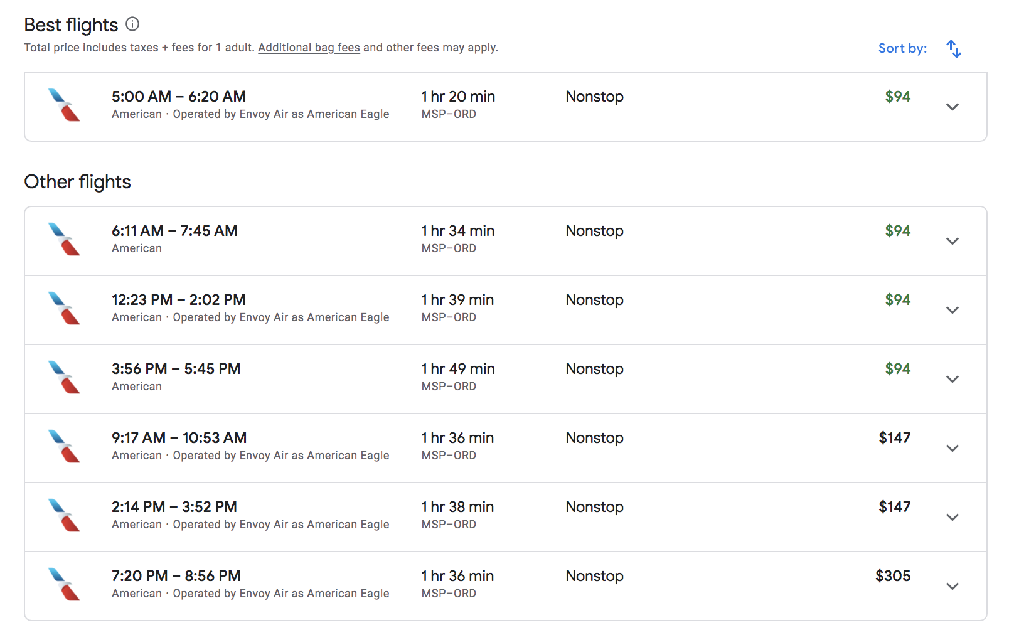Image resolution: width=1014 pixels, height=635 pixels.
Task: Select the airline logo beside the 12:23 PM flight
Action: [63, 309]
